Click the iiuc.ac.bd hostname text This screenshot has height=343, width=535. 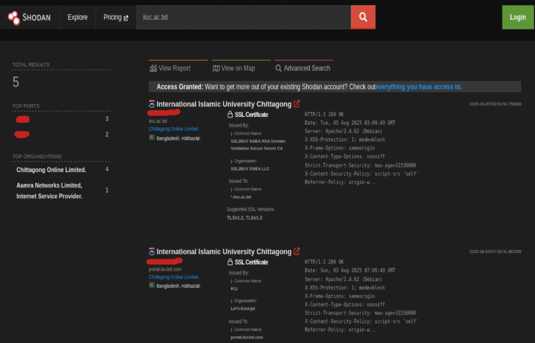158,121
